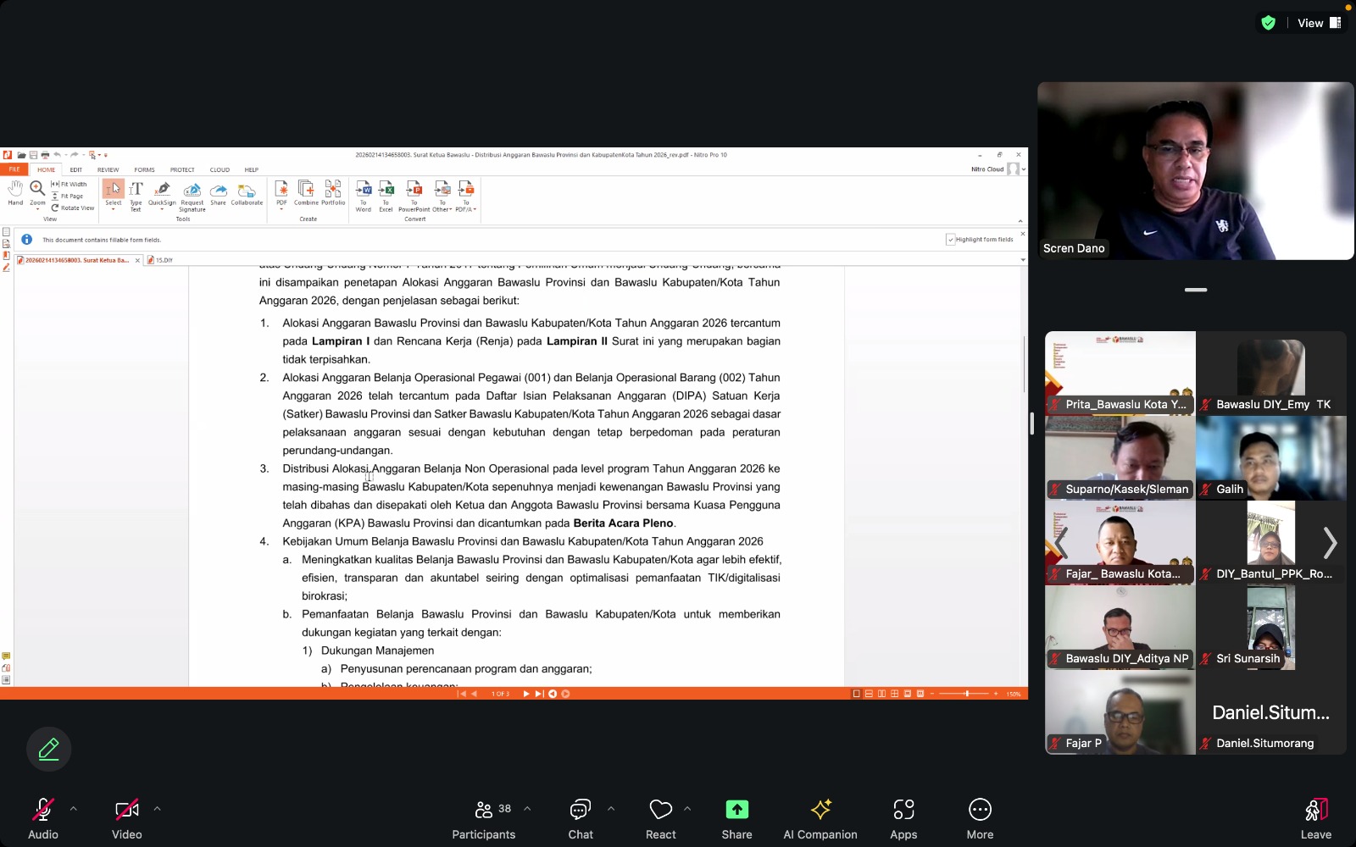The width and height of the screenshot is (1356, 847).
Task: Click Request Signature tool
Action: click(x=192, y=196)
